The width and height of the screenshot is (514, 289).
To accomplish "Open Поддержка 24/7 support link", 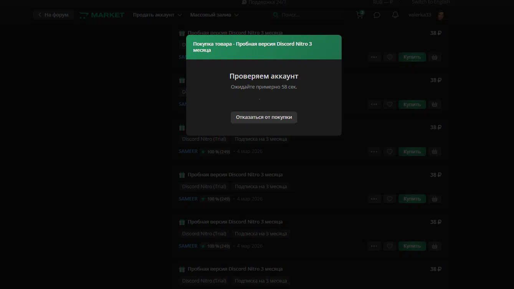I will click(264, 2).
